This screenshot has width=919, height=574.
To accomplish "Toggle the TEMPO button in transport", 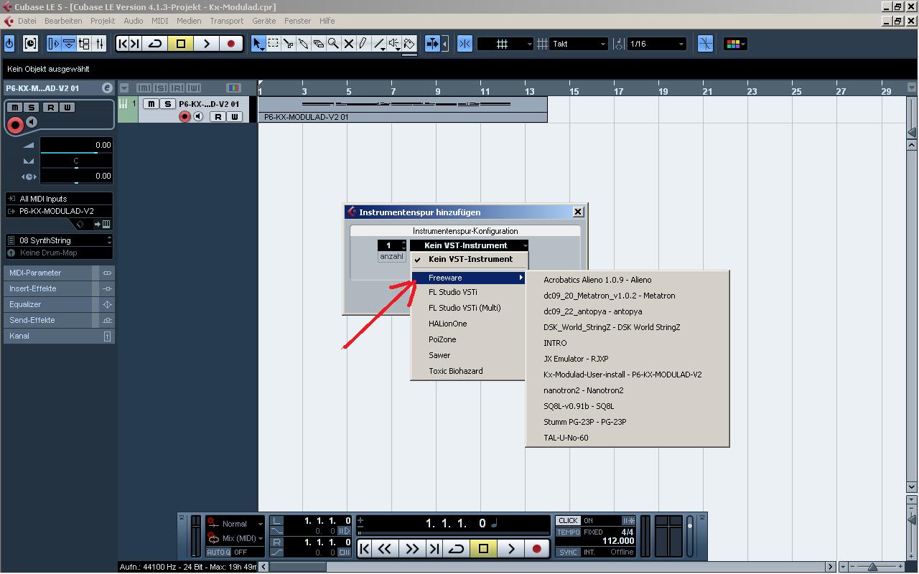I will coord(568,532).
